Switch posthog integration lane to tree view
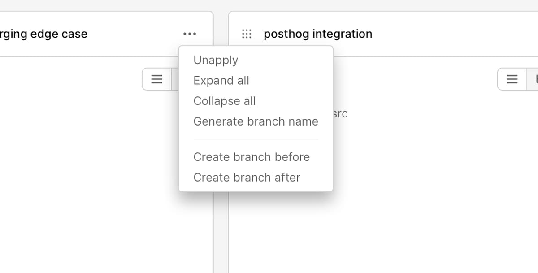 tap(534, 79)
